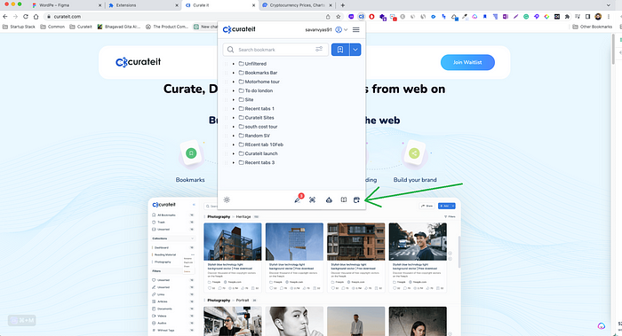Open the Other Bookmarks folder
This screenshot has width=622, height=336.
(593, 27)
